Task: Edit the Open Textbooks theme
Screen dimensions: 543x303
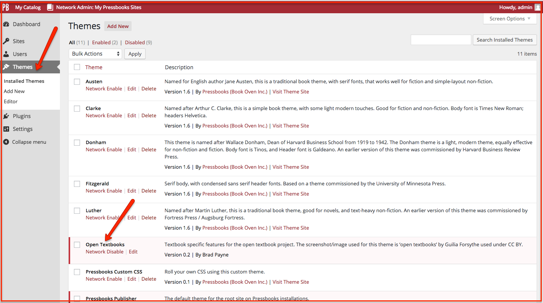Action: [133, 252]
